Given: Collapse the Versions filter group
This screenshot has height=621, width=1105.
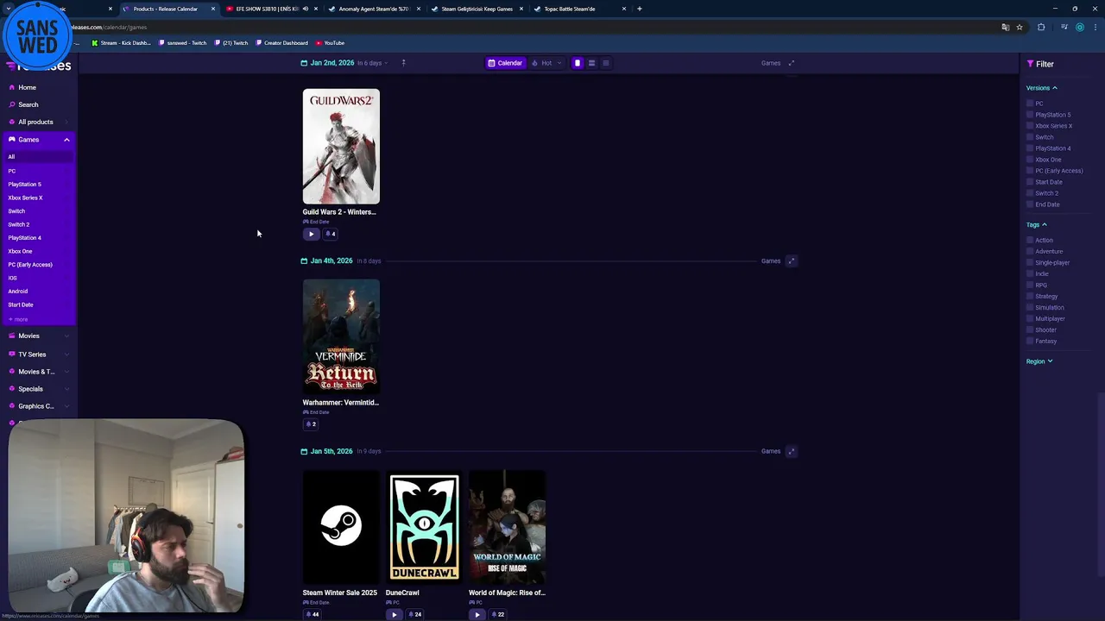Looking at the screenshot, I should (1042, 88).
